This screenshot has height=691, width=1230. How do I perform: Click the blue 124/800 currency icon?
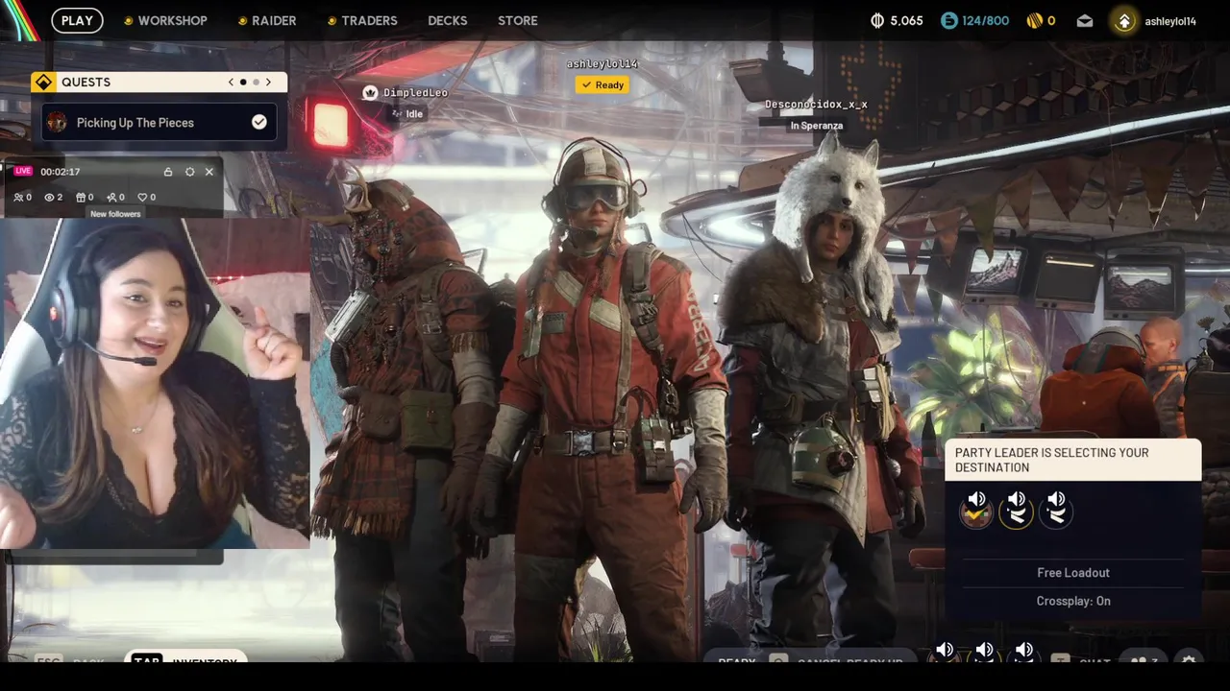click(x=949, y=20)
